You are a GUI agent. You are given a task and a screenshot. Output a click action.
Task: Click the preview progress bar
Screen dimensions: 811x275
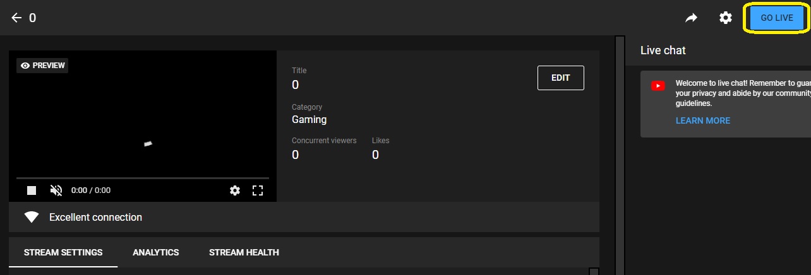tap(143, 178)
